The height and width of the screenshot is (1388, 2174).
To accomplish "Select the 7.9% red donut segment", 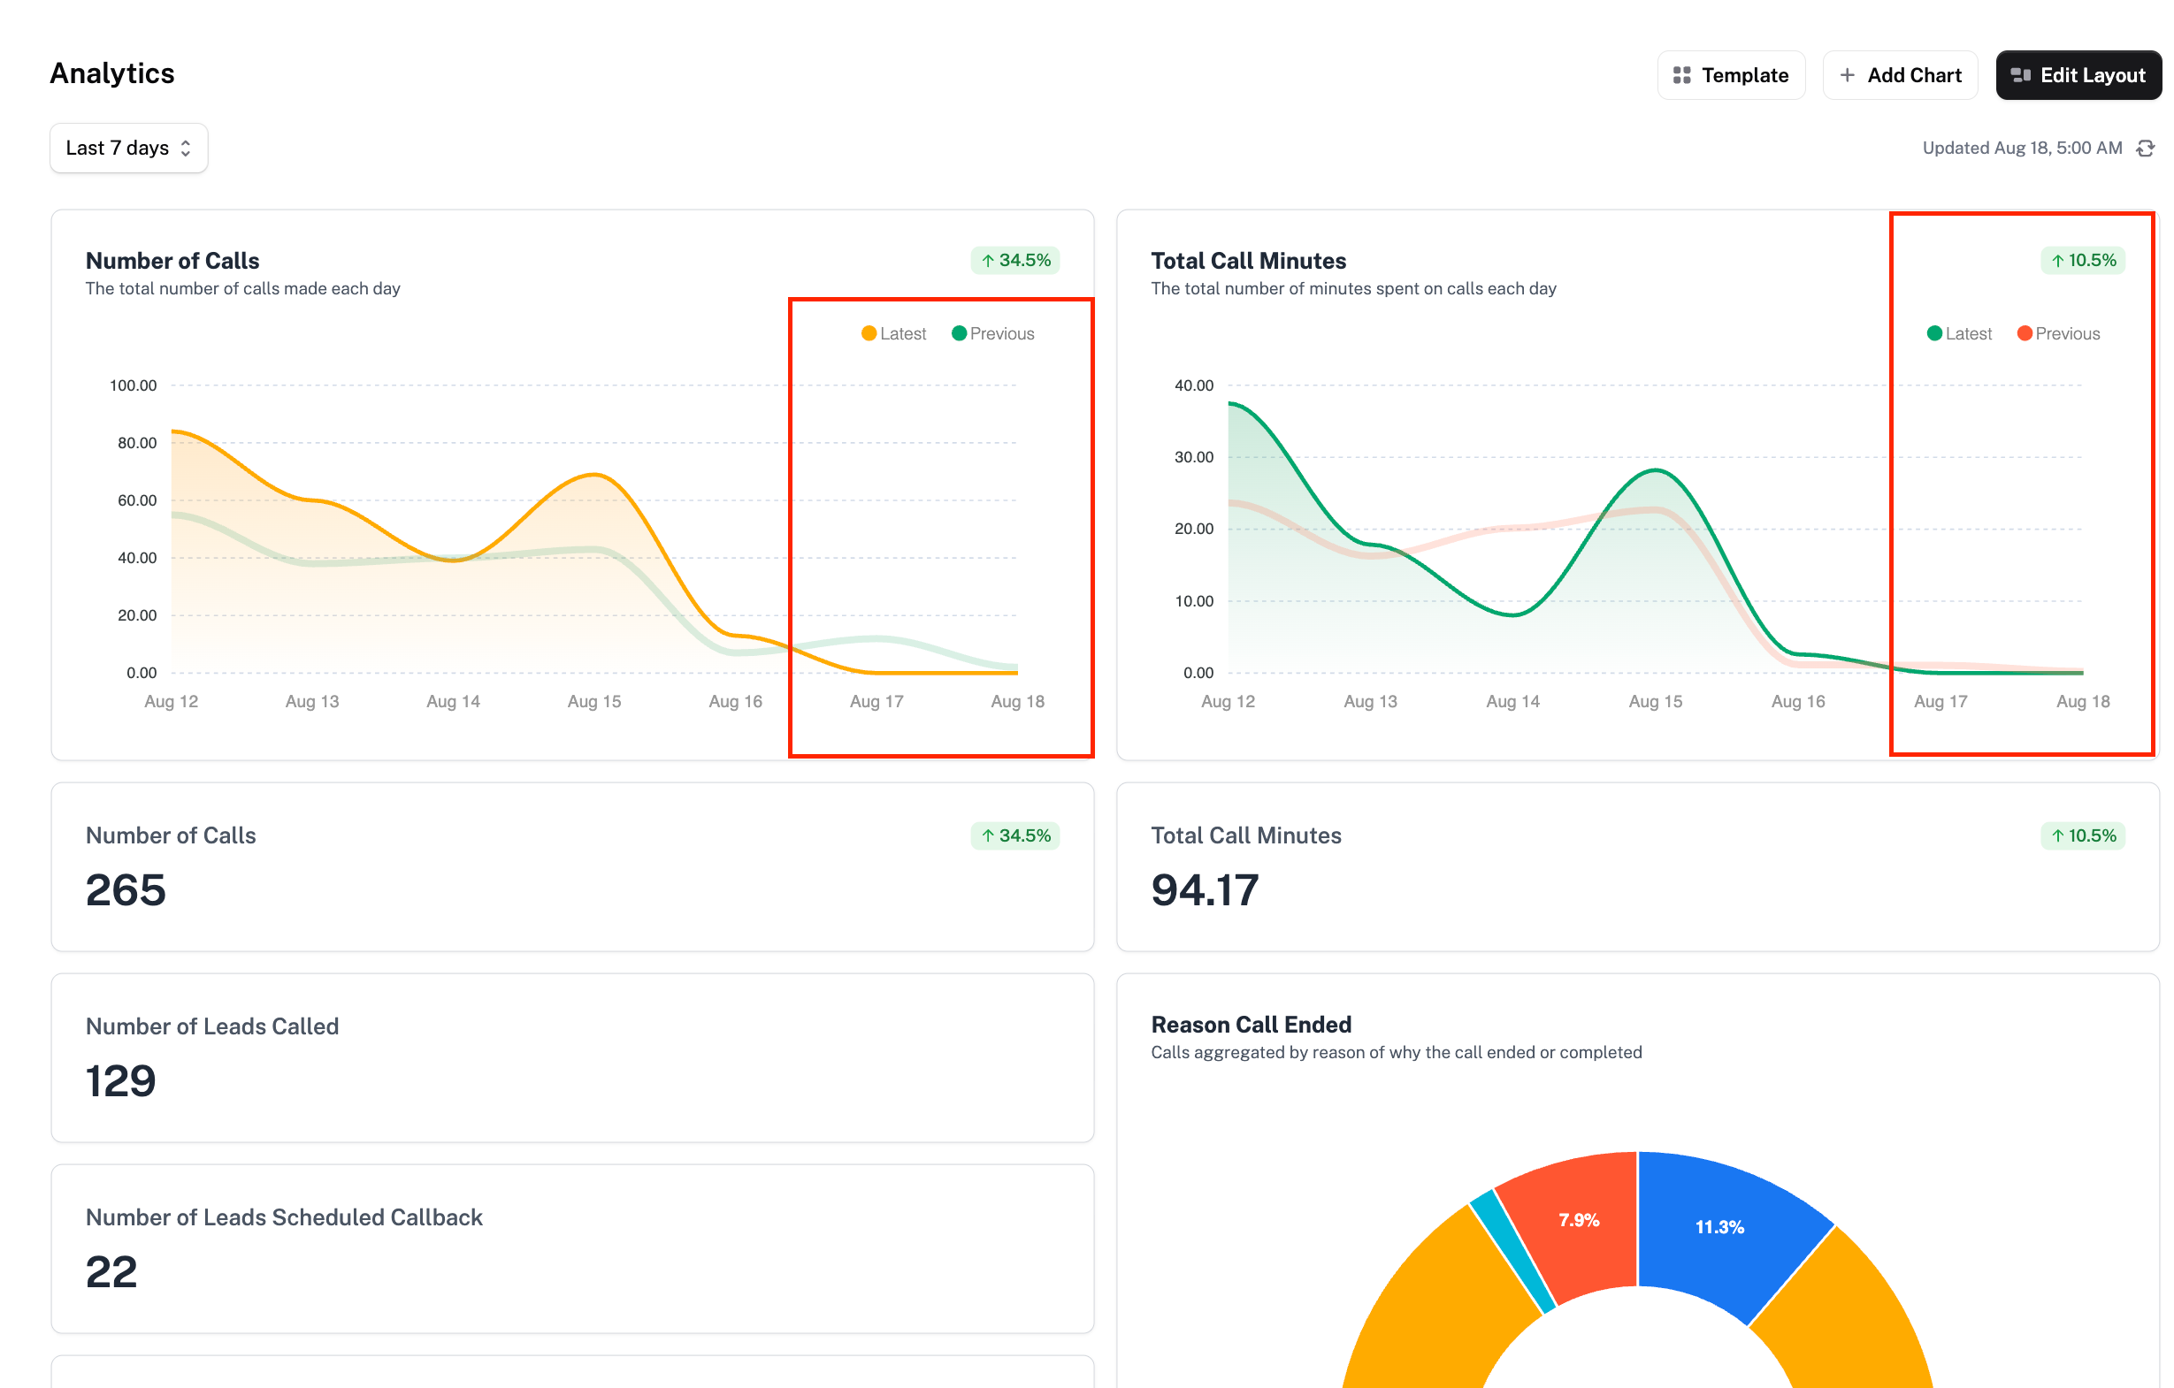I will click(x=1578, y=1220).
